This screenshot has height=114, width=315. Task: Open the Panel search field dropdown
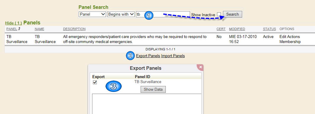point(92,14)
